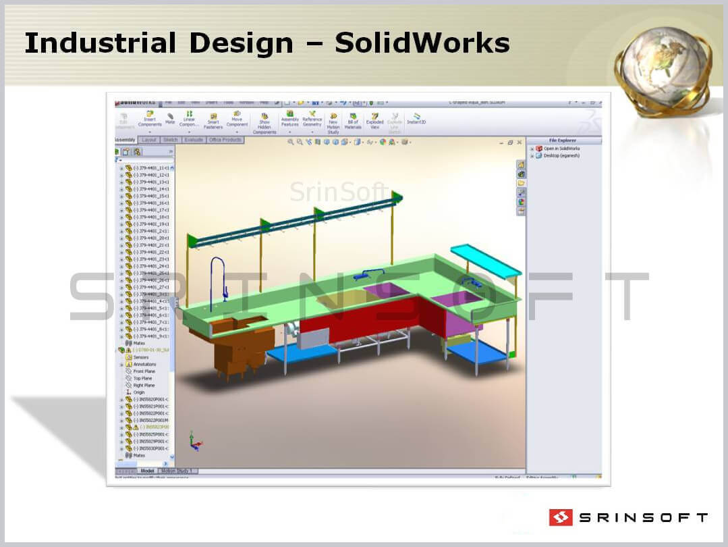Expand the 379-4401_11 component node
Image resolution: width=728 pixels, height=547 pixels.
[121, 168]
